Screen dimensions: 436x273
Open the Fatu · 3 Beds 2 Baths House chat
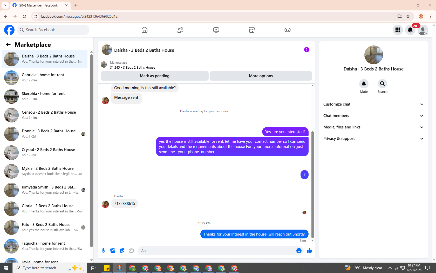[x=45, y=227]
